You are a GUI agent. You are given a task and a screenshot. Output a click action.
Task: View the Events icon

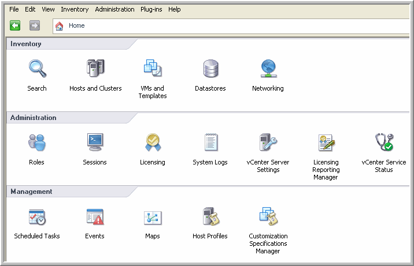(x=95, y=217)
